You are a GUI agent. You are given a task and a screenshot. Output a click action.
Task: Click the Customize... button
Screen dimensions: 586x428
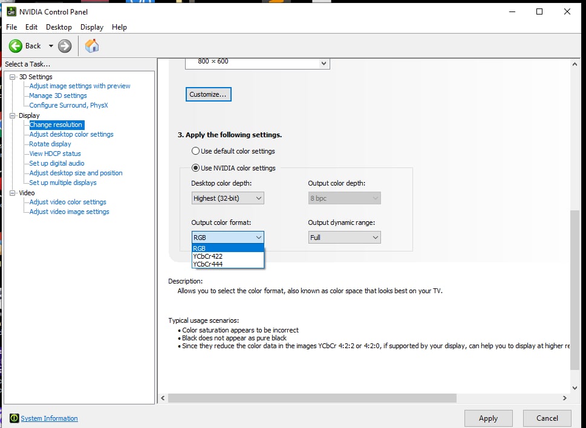point(208,94)
